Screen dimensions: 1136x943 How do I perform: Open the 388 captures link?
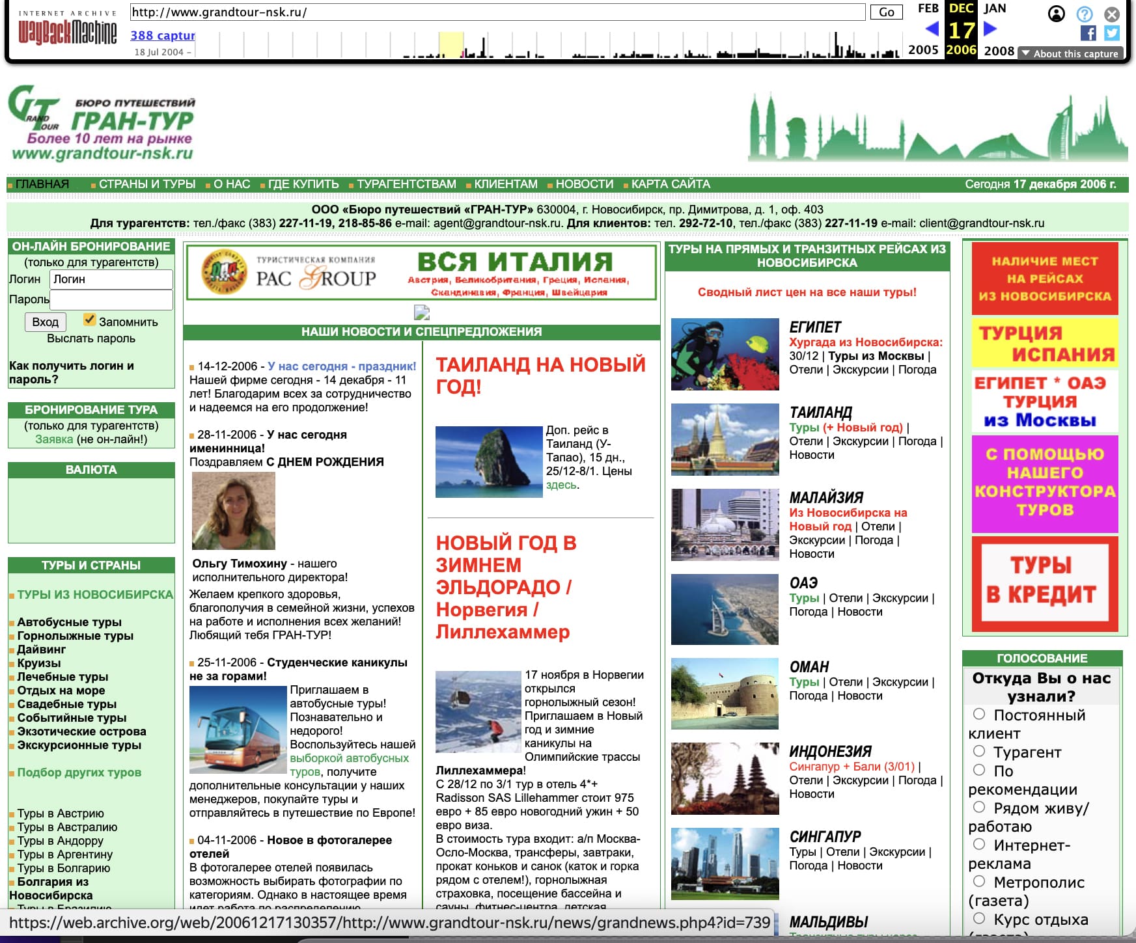(x=163, y=35)
